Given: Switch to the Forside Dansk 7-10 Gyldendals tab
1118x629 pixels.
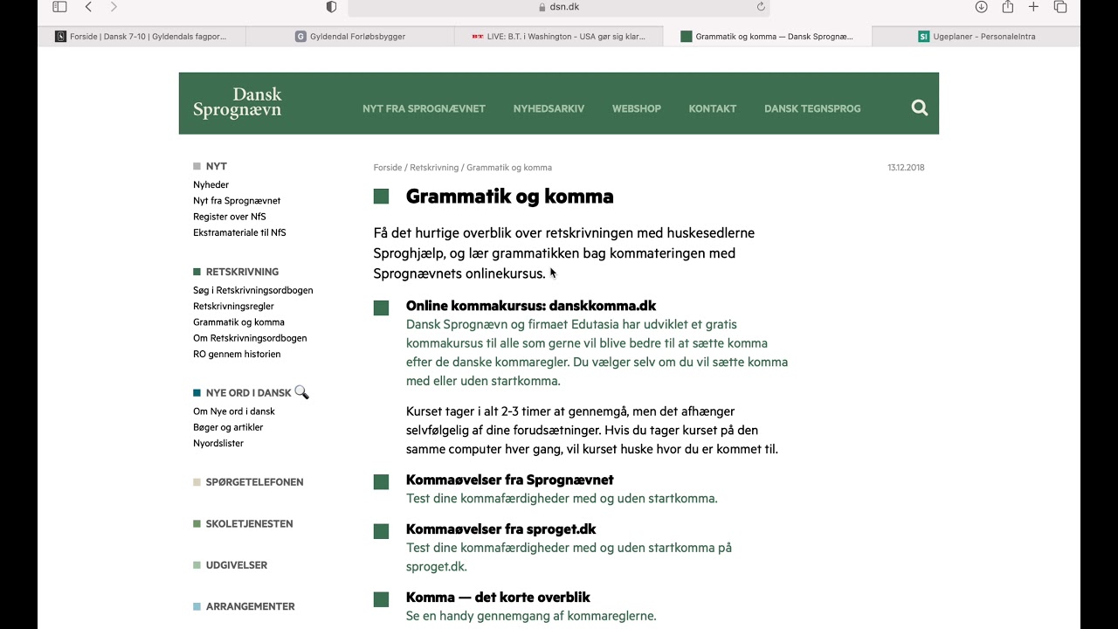Looking at the screenshot, I should pyautogui.click(x=141, y=37).
